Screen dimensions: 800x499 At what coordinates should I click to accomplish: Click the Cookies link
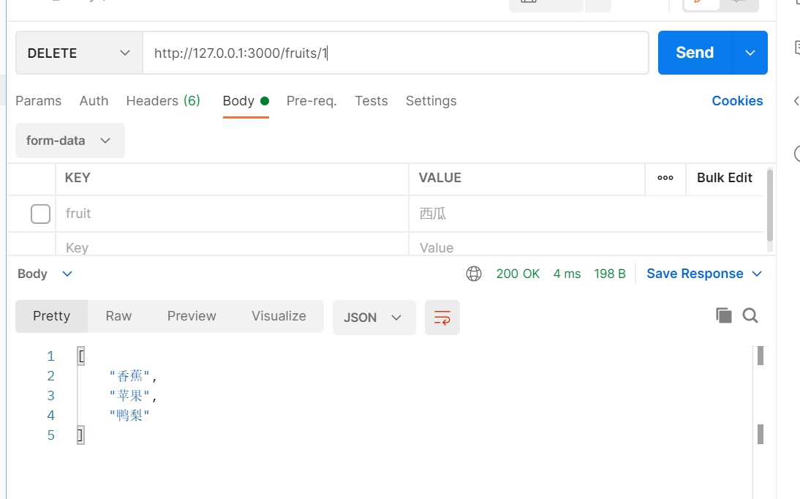(x=737, y=101)
